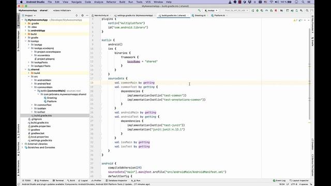Click the green Debug bug icon
This screenshot has height=186, width=331.
tap(258, 10)
